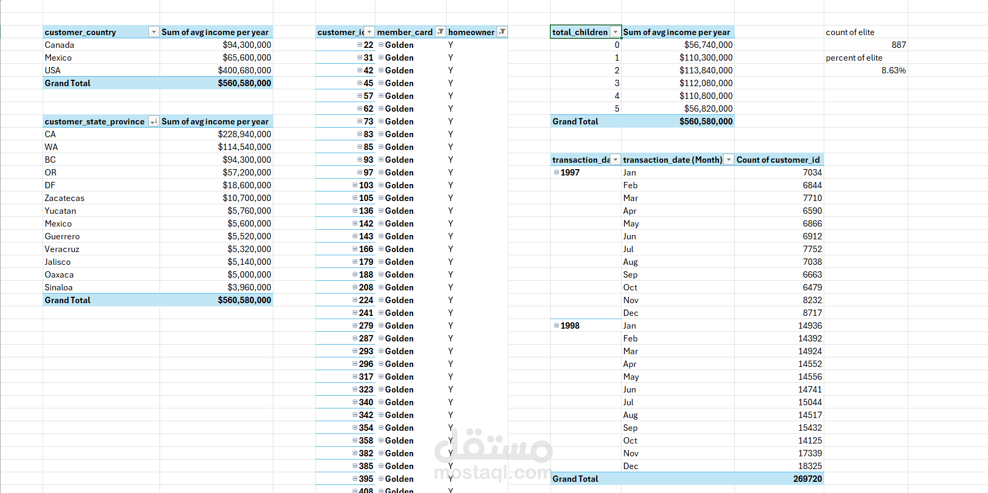Select the WA income value $114,540,000

[216, 147]
